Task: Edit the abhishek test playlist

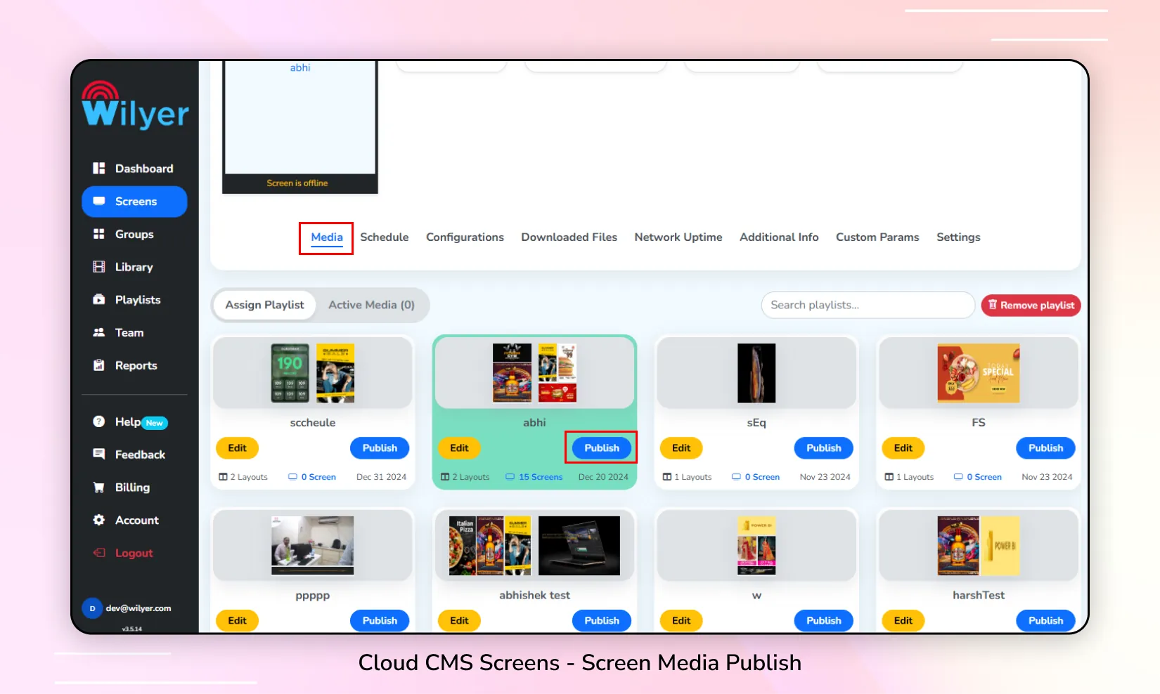Action: click(x=459, y=621)
